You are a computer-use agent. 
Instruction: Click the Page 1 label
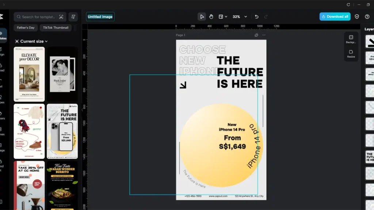[180, 35]
